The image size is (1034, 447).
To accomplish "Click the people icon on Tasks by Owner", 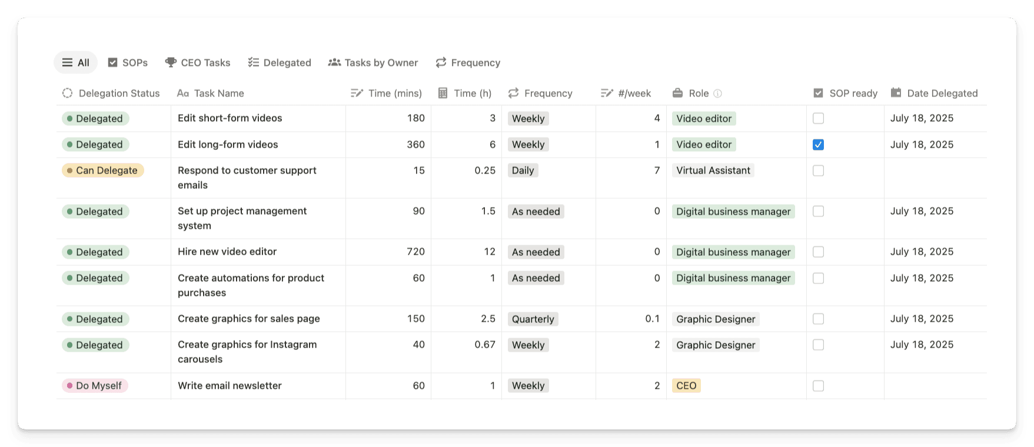I will (334, 62).
